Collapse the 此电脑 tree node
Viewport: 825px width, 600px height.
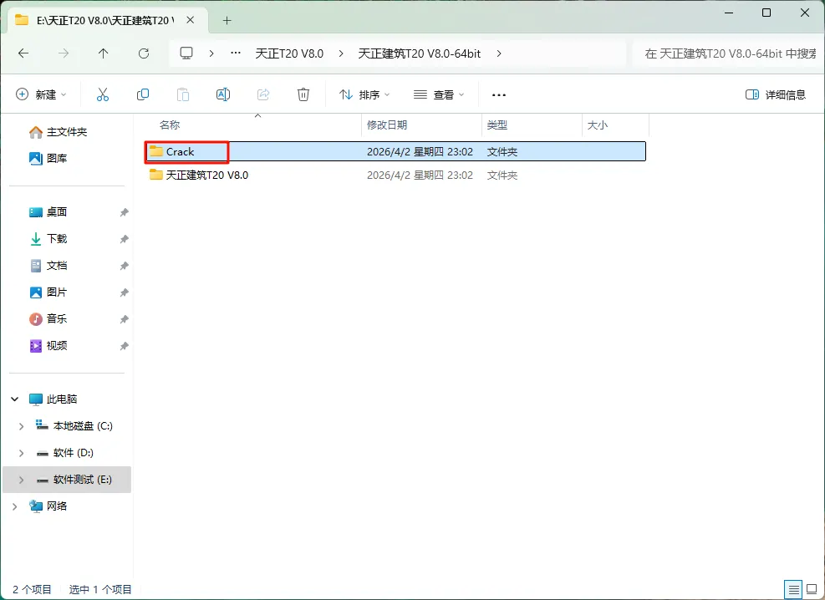pyautogui.click(x=15, y=399)
